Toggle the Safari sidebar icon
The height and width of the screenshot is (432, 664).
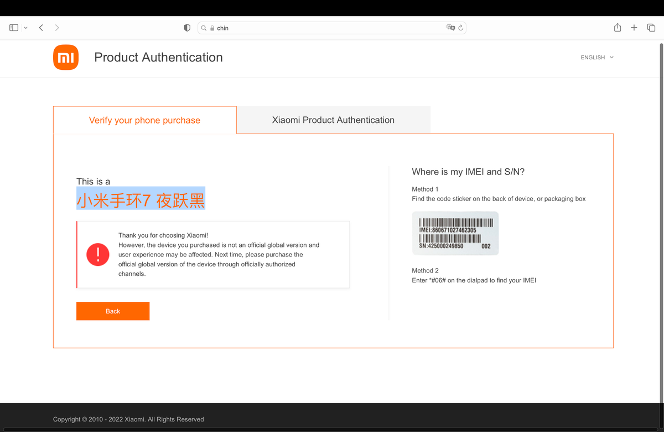[14, 28]
